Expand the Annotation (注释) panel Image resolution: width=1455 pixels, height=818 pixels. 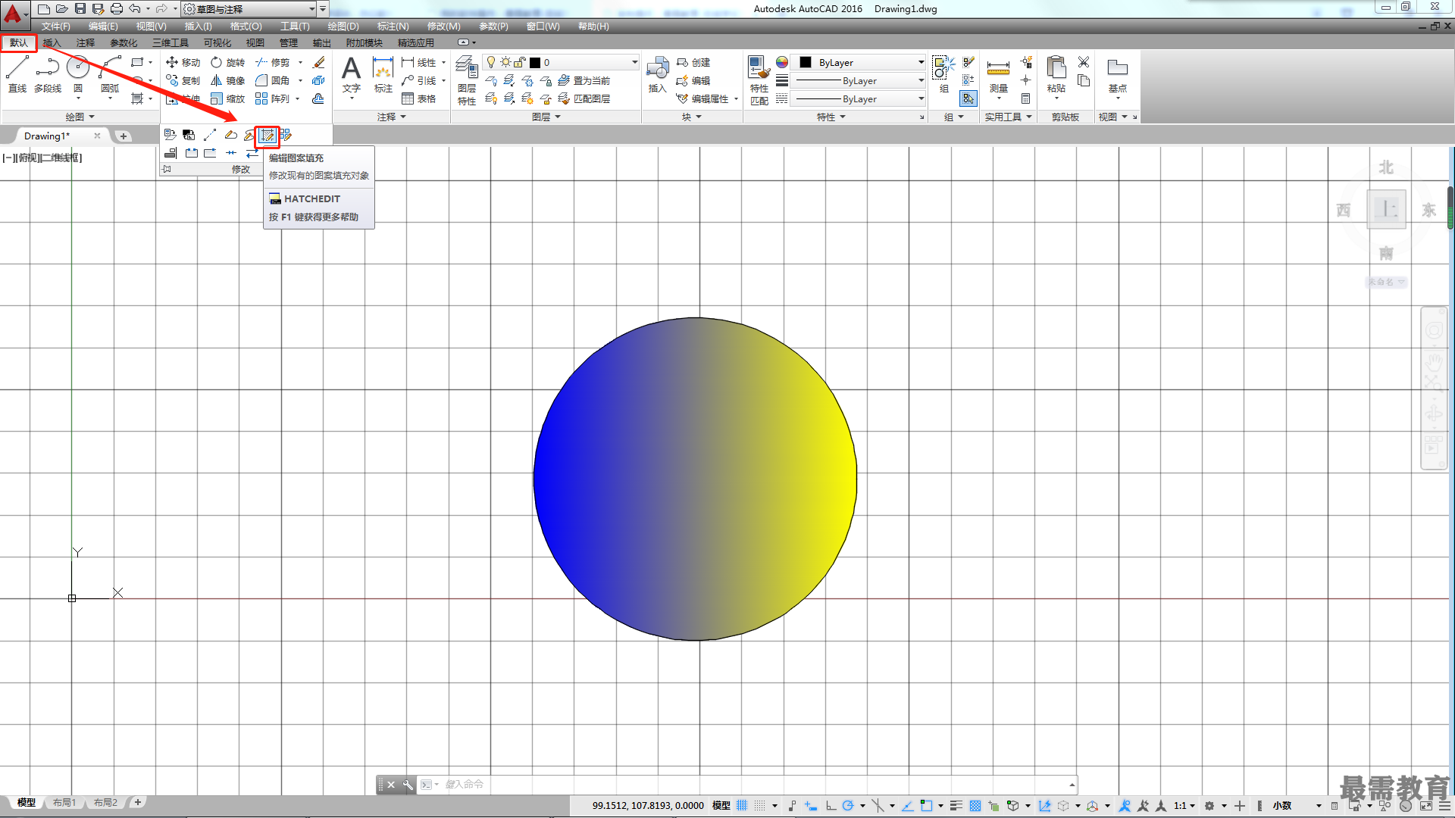click(x=392, y=117)
